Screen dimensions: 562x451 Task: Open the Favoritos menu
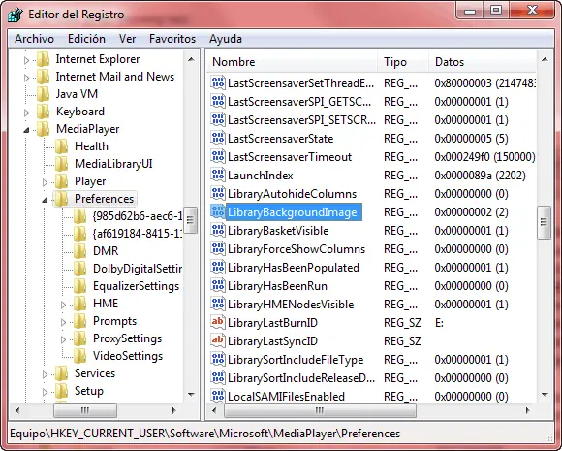172,39
